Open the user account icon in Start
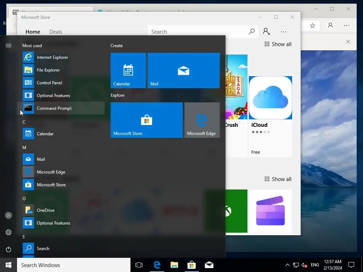This screenshot has width=363, height=272. coord(9,215)
